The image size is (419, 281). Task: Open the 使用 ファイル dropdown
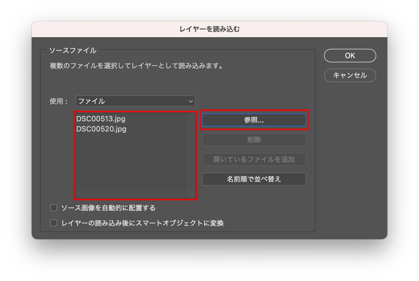[x=136, y=101]
